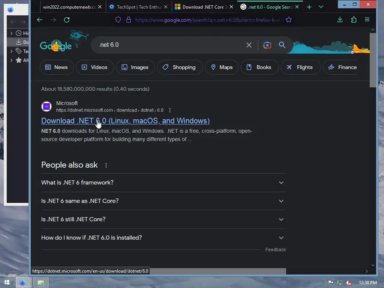Image resolution: width=384 pixels, height=288 pixels.
Task: Click the site security padlock icon
Action: coord(129,20)
